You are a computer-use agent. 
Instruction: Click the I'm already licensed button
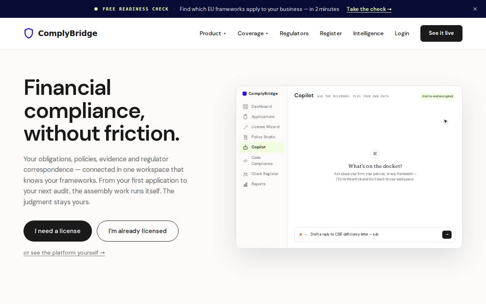point(138,231)
